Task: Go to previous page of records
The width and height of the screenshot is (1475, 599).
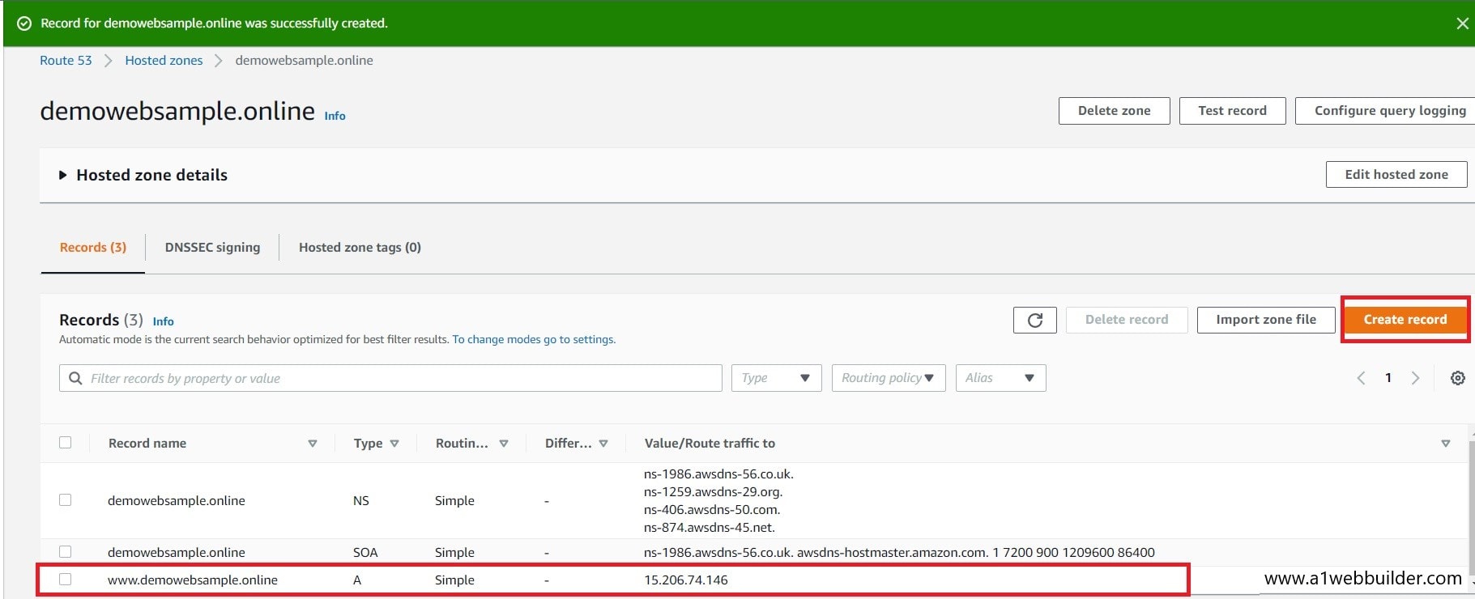Action: tap(1361, 378)
